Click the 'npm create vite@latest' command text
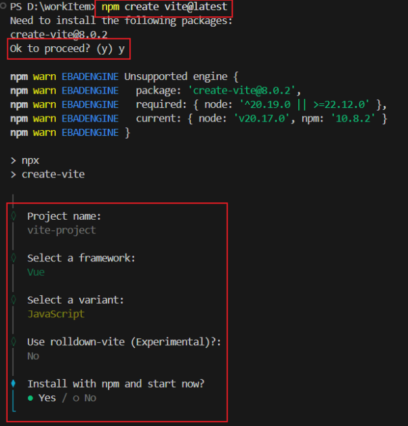The width and height of the screenshot is (408, 426). pyautogui.click(x=164, y=7)
